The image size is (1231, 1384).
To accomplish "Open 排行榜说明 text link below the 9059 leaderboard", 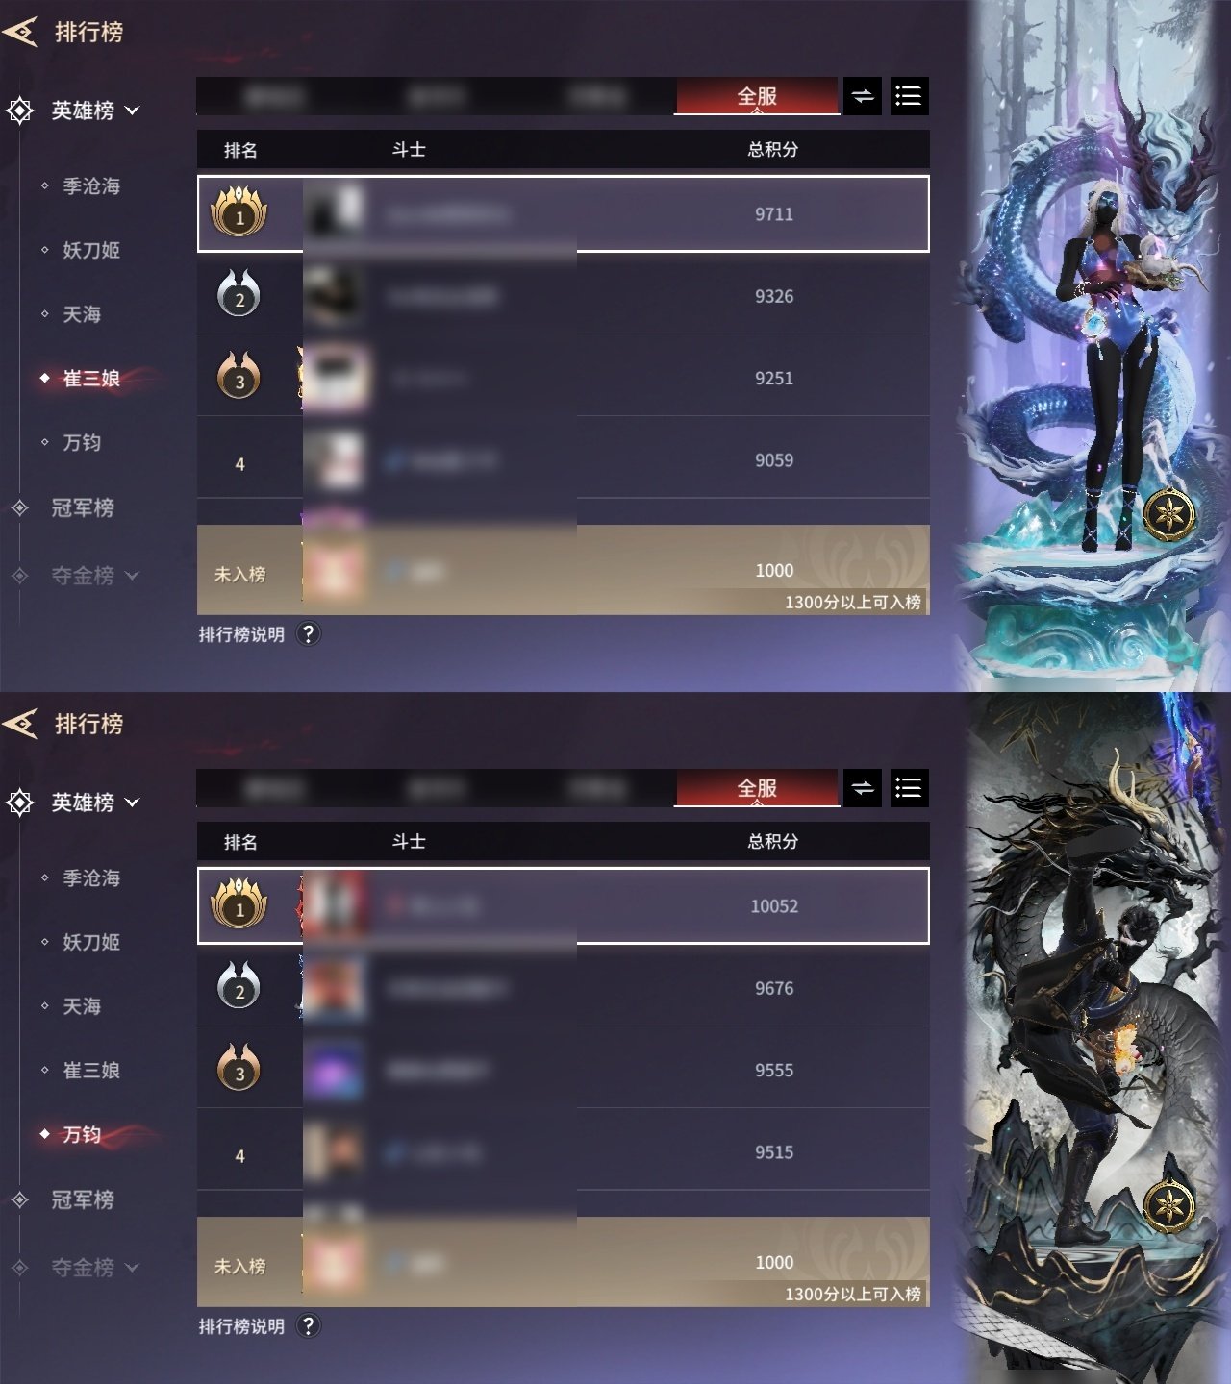I will pyautogui.click(x=241, y=634).
